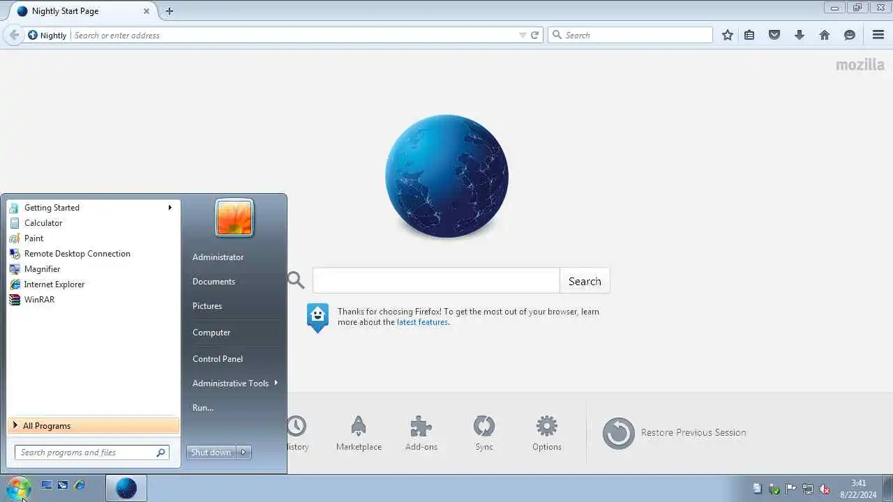The image size is (893, 502).
Task: Go to Home page icon
Action: coord(825,35)
